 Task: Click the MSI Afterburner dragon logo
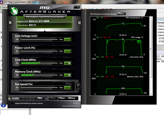coord(14,11)
